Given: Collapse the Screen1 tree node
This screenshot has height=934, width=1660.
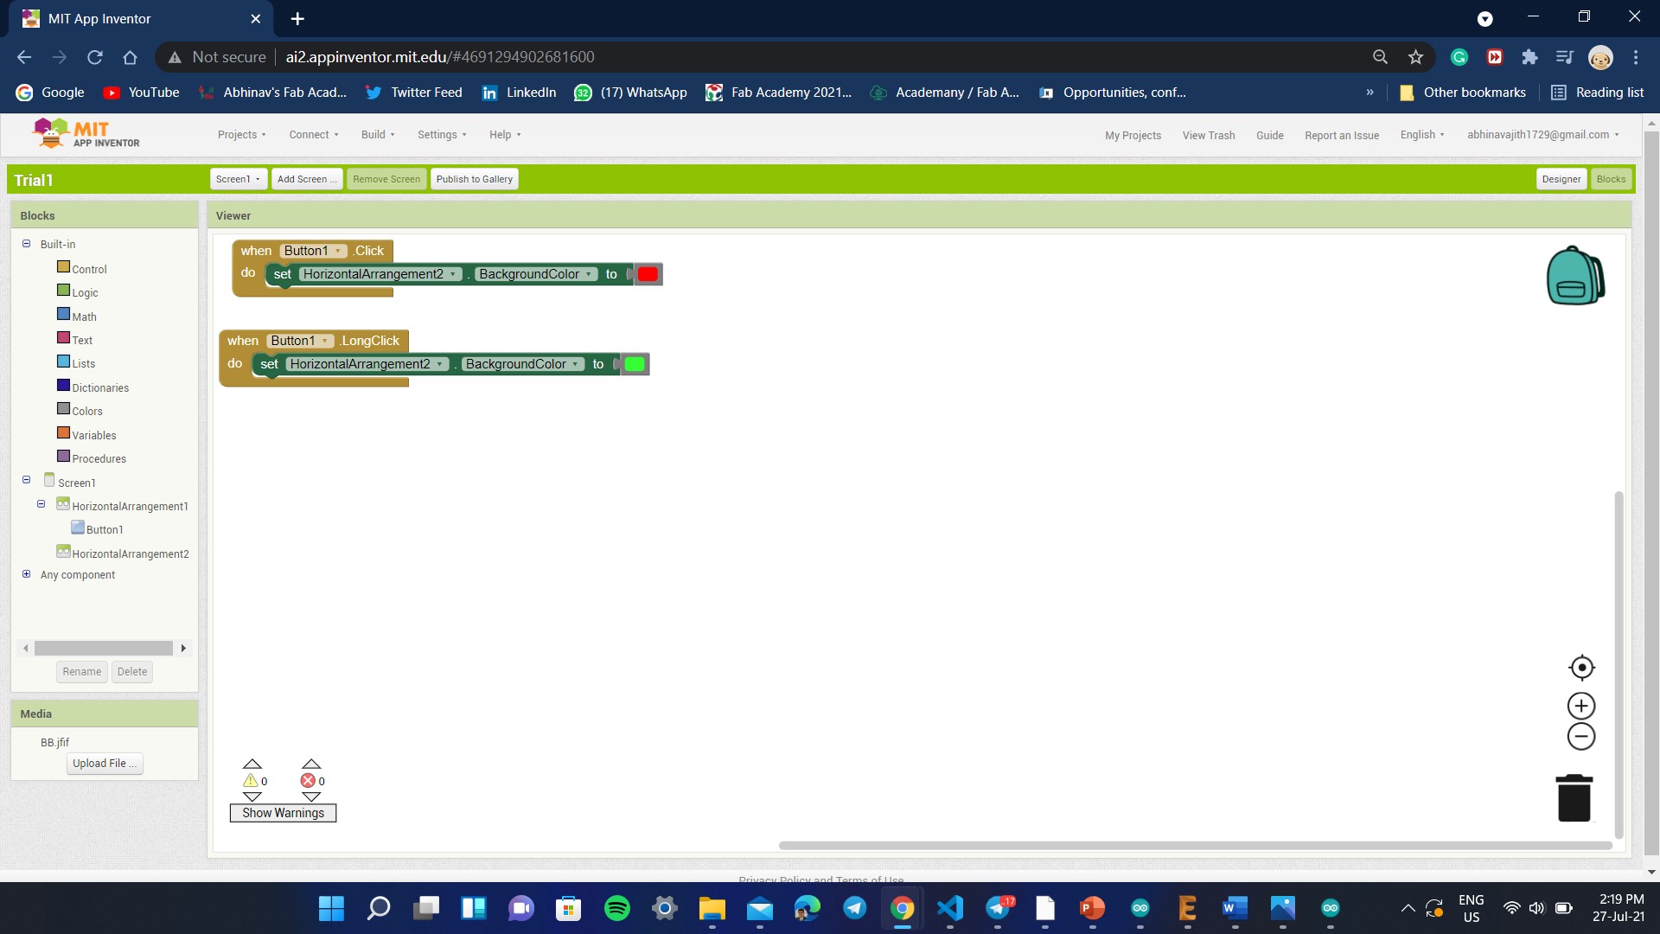Looking at the screenshot, I should pyautogui.click(x=26, y=480).
